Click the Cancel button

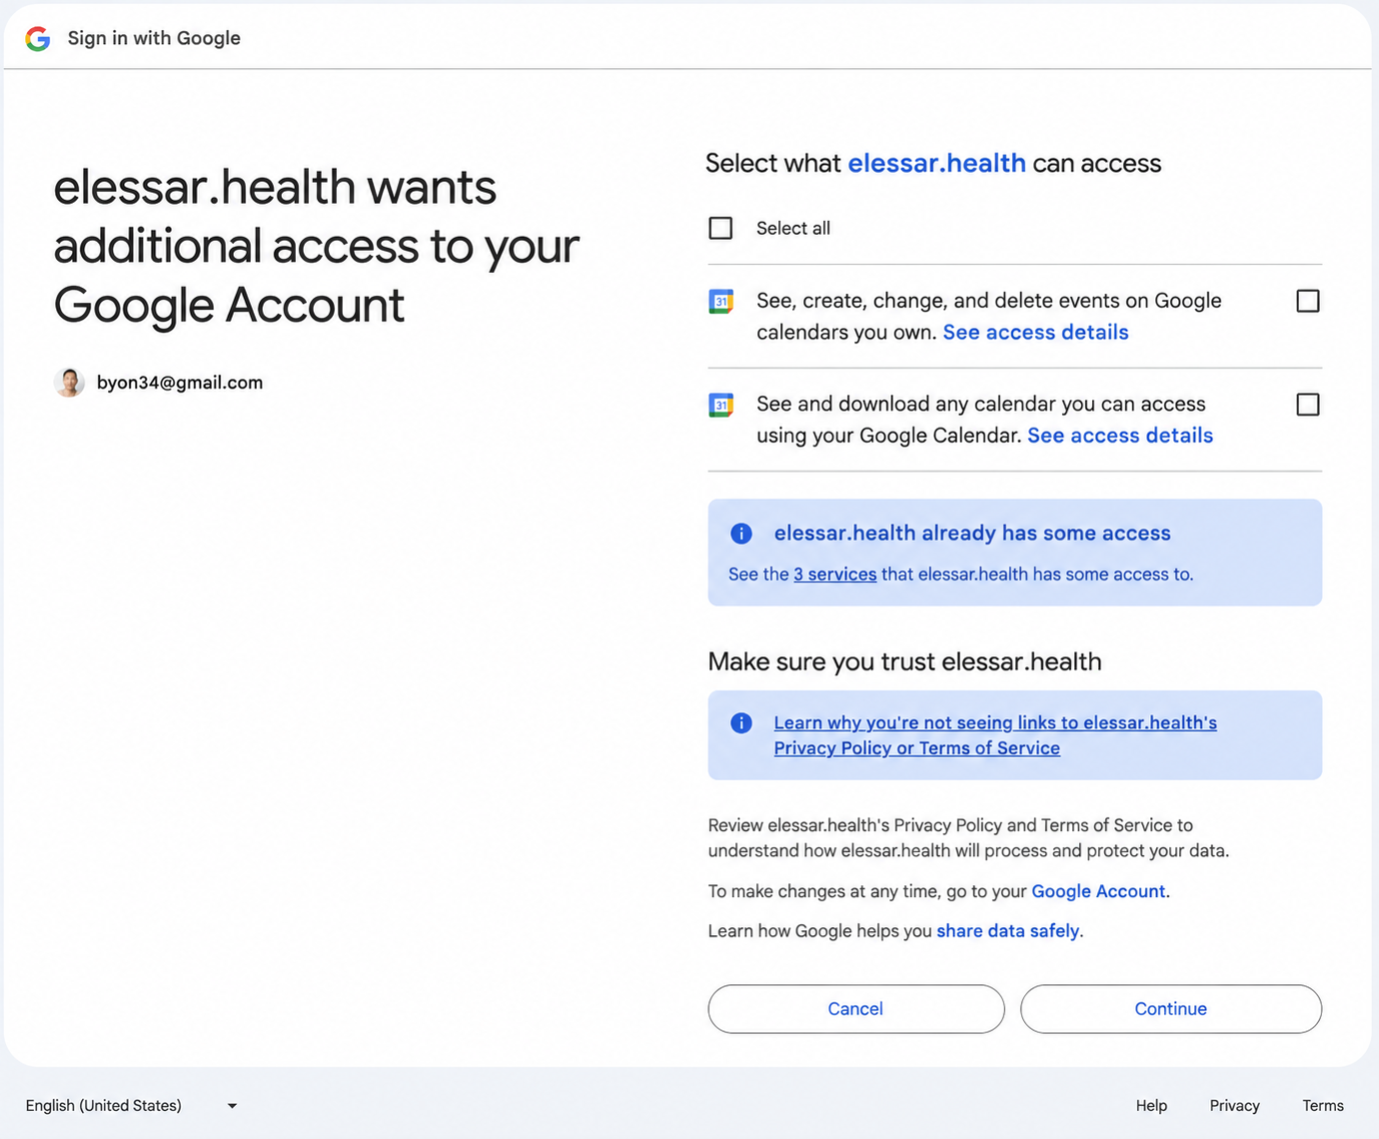[x=856, y=1009]
